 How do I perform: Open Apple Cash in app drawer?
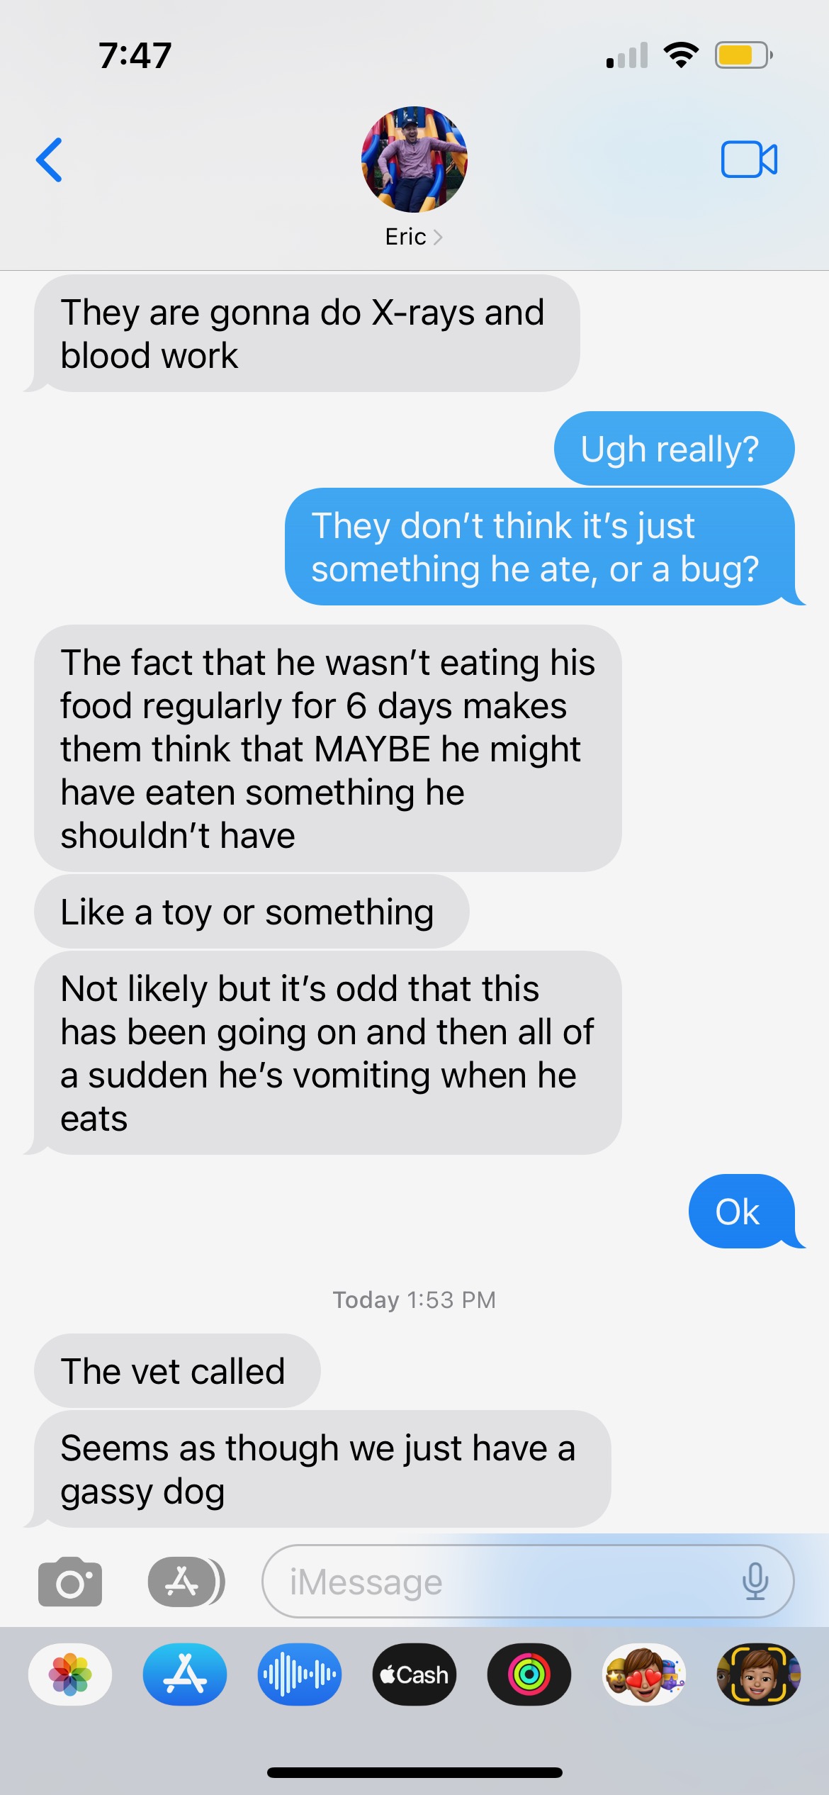(x=414, y=1674)
